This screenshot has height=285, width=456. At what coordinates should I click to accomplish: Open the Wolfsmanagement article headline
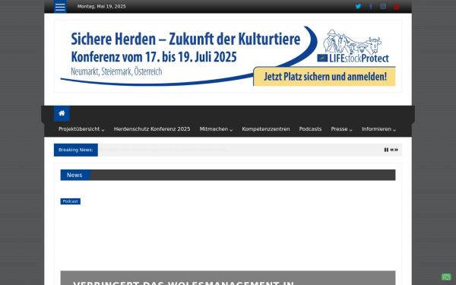(183, 283)
